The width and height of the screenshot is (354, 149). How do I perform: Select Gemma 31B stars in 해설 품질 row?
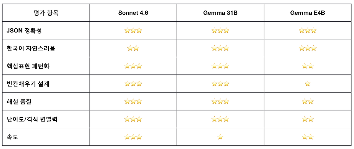point(220,101)
